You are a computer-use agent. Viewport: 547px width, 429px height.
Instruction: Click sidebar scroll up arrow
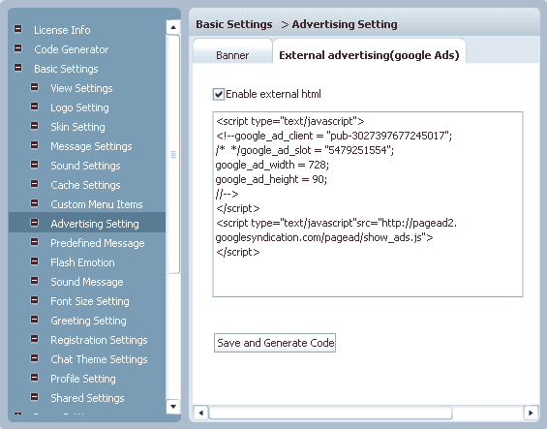(x=173, y=27)
